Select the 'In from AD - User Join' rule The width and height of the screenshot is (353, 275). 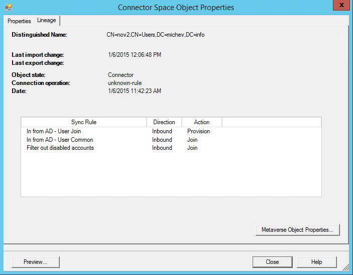(x=54, y=131)
